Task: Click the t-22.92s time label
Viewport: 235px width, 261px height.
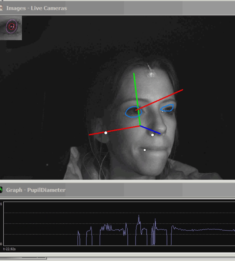Action: tap(9, 249)
